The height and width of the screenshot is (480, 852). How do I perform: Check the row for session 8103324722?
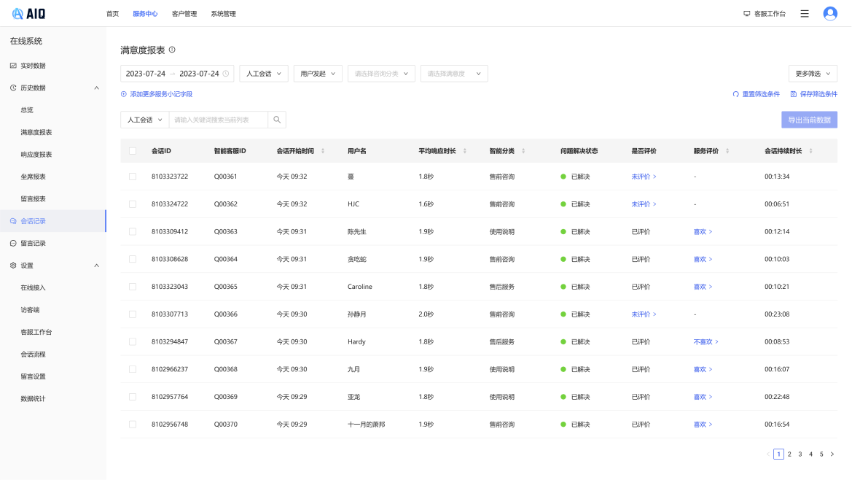(133, 204)
